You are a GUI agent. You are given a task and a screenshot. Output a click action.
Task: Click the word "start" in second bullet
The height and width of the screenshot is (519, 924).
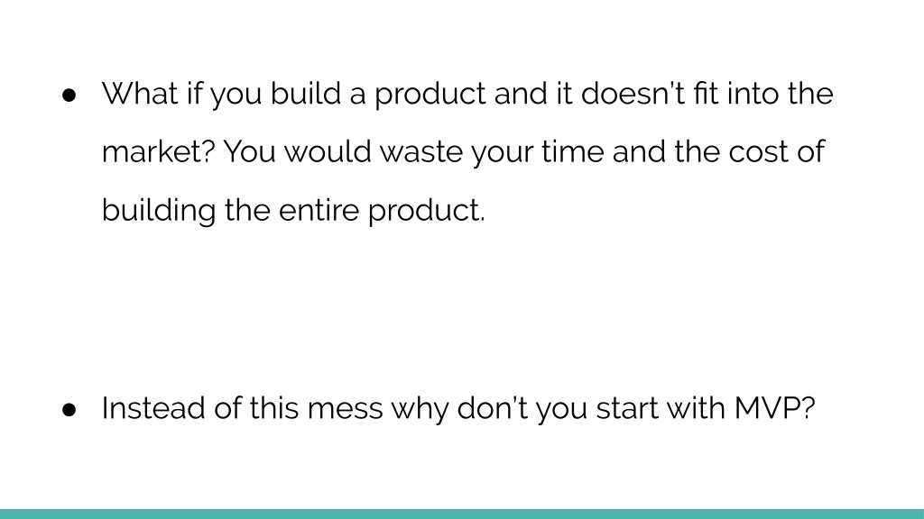[627, 409]
